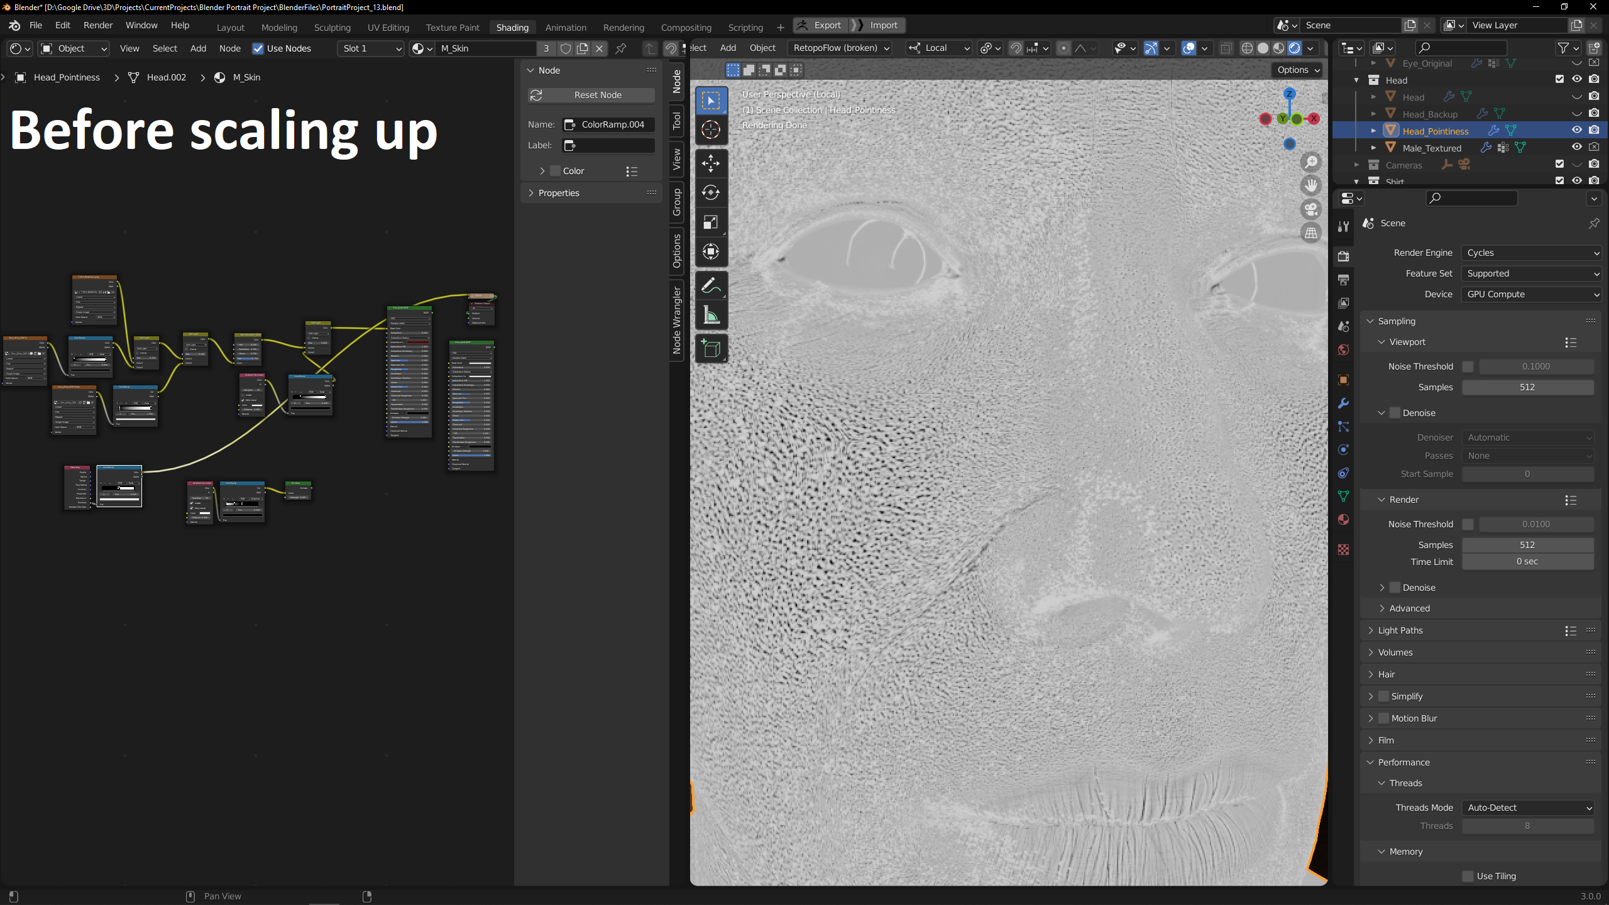Viewport: 1609px width, 905px height.
Task: Click the Export button
Action: coord(820,25)
